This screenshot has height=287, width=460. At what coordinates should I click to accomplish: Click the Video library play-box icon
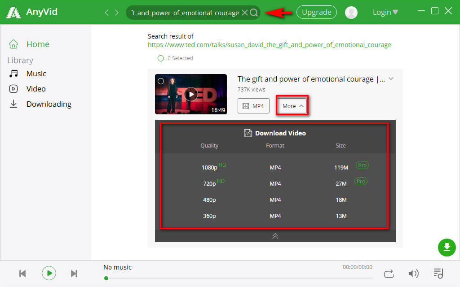tap(13, 89)
